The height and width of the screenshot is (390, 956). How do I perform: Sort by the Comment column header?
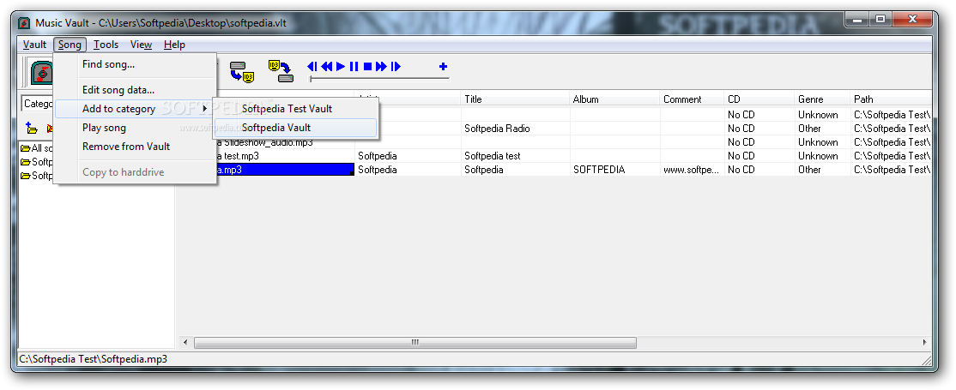tap(692, 99)
